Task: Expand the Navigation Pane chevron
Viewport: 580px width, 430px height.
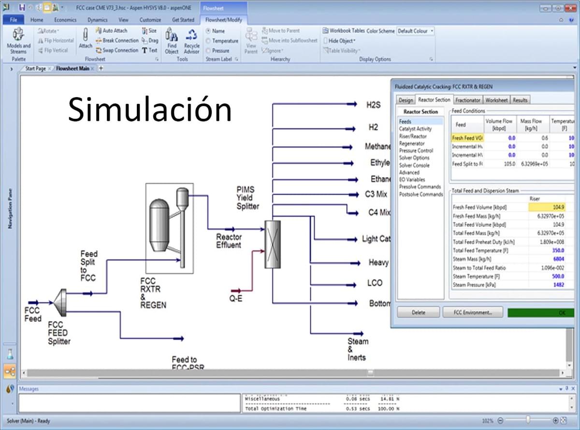Action: [x=11, y=69]
